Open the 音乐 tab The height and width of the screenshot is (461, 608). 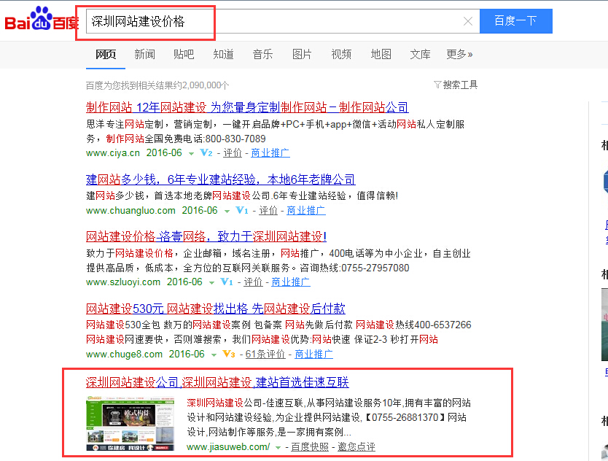(x=262, y=54)
